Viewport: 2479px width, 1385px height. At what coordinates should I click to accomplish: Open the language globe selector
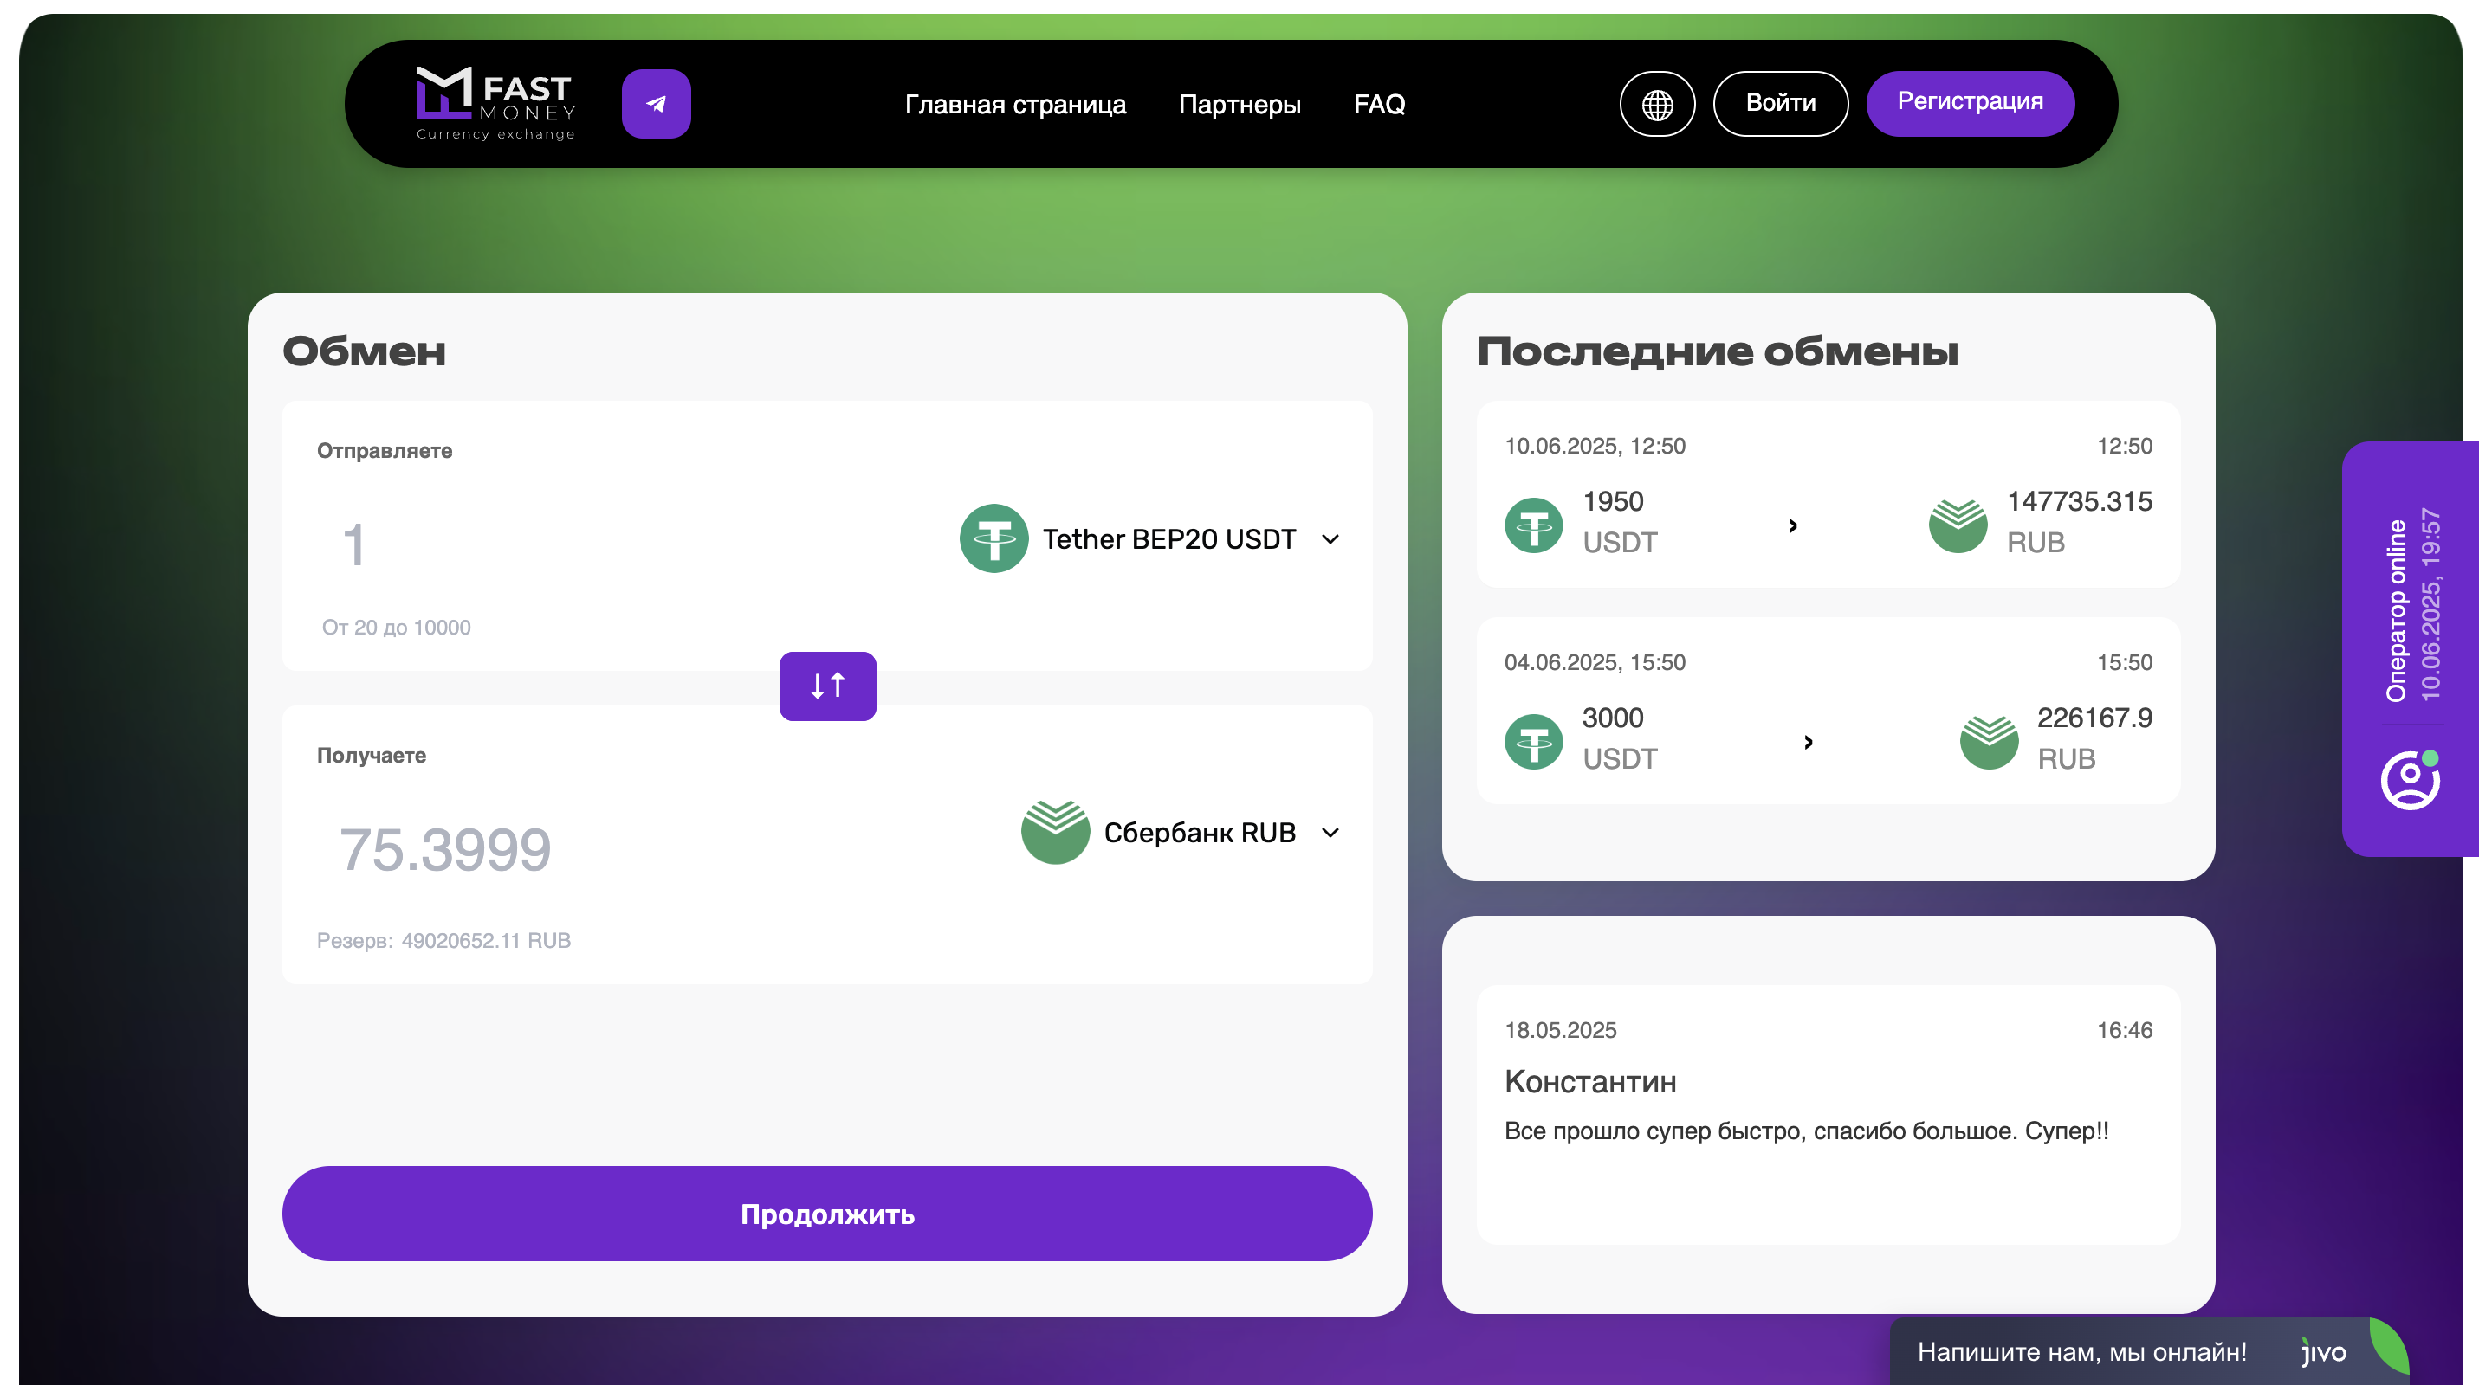pos(1656,103)
